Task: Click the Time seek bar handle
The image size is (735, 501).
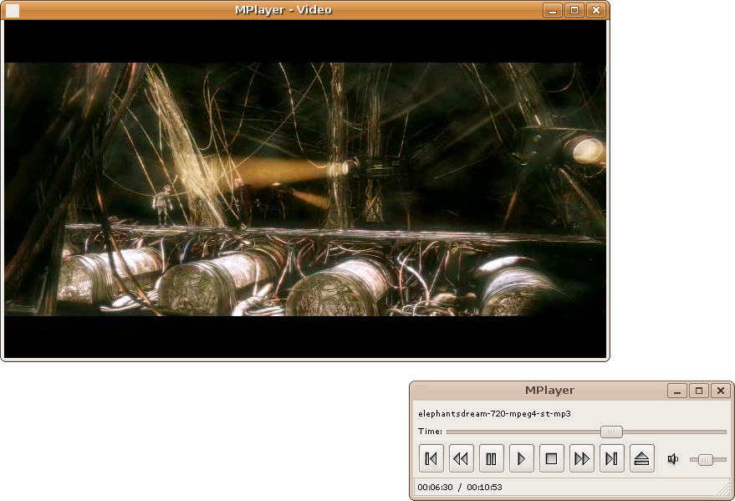Action: coord(611,432)
